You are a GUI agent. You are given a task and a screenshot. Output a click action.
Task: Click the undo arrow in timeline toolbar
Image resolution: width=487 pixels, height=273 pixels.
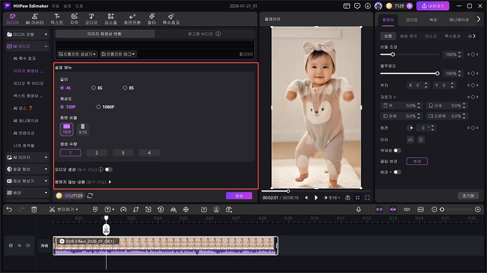click(9, 209)
